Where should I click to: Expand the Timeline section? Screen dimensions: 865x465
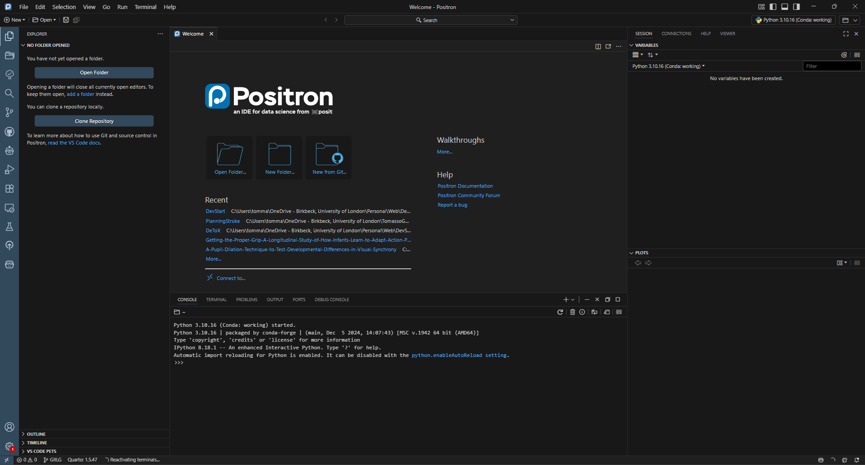[37, 442]
